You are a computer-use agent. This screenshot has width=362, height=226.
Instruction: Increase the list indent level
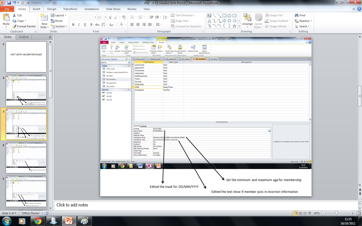click(x=157, y=17)
